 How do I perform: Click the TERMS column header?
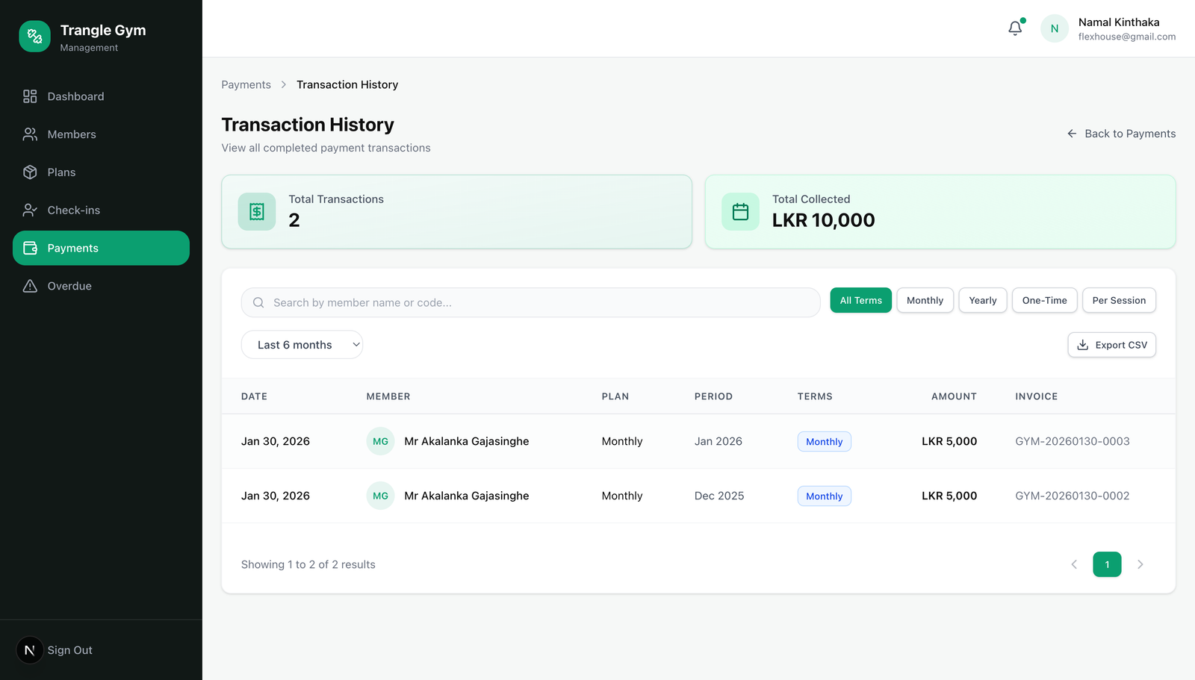815,396
